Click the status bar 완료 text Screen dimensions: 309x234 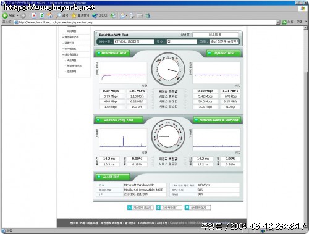[x=9, y=231]
